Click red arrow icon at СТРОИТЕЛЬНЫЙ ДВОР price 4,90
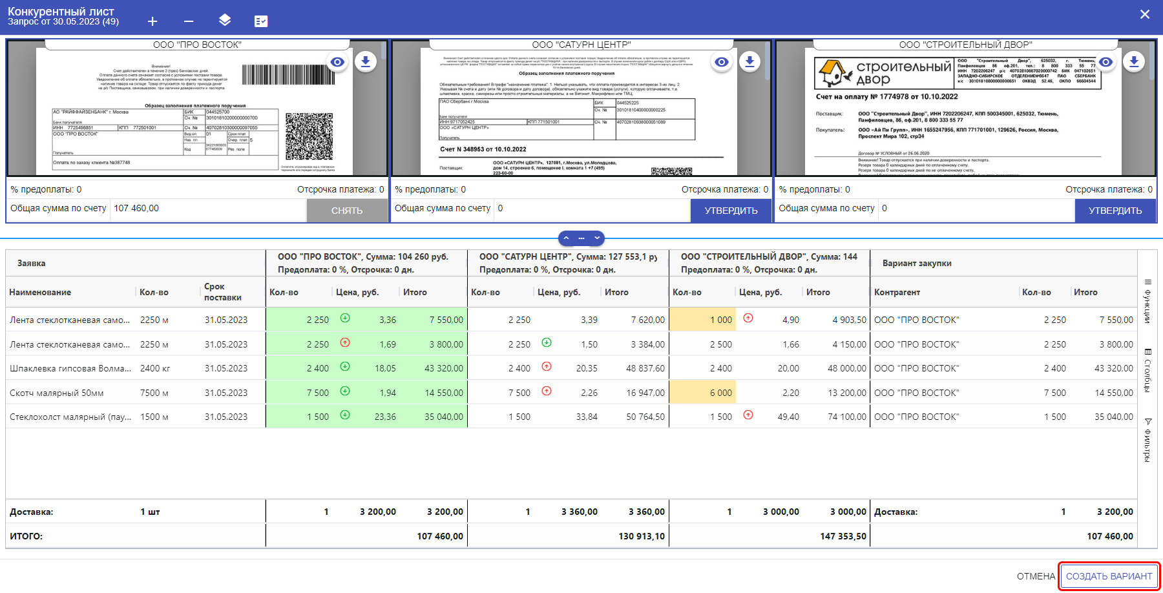1163x593 pixels. [x=748, y=318]
